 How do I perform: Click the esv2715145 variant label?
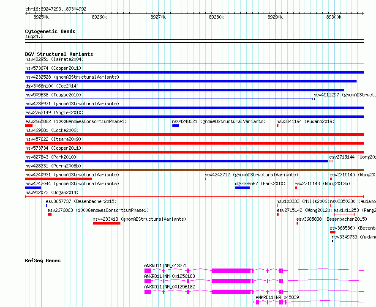click(x=352, y=175)
